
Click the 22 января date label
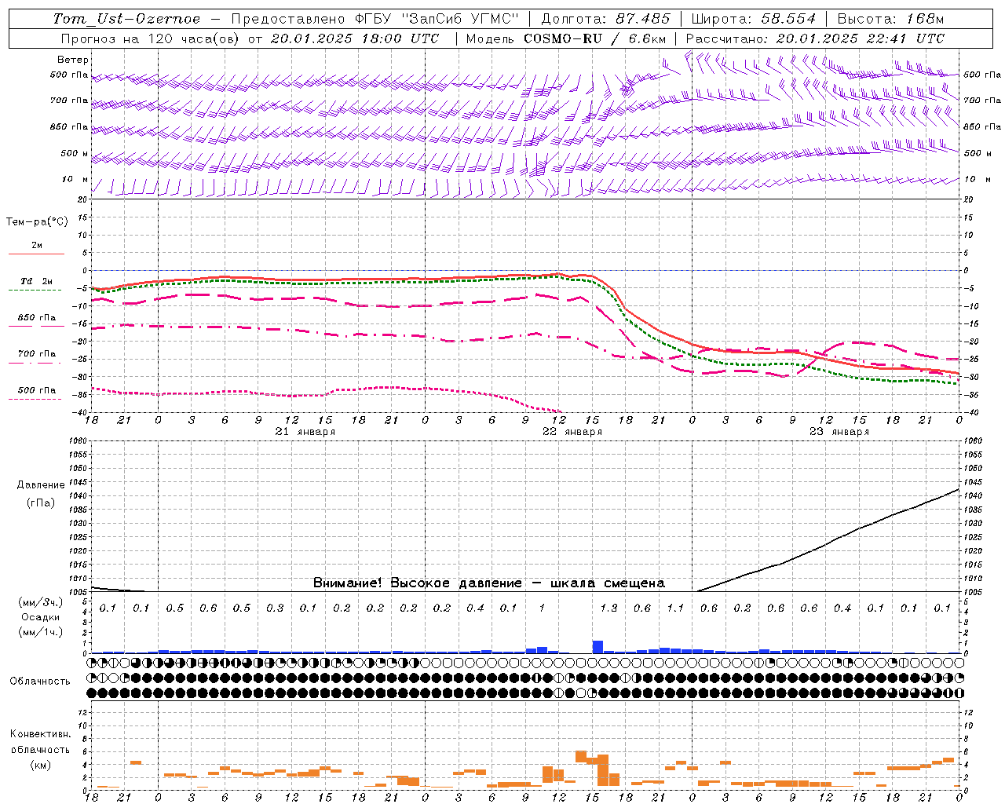572,432
